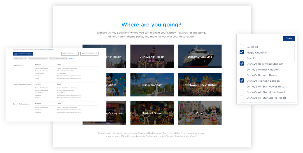The height and width of the screenshot is (153, 303).
Task: Uncheck Disney's Hollywood Studios checkbox
Action: (x=242, y=64)
